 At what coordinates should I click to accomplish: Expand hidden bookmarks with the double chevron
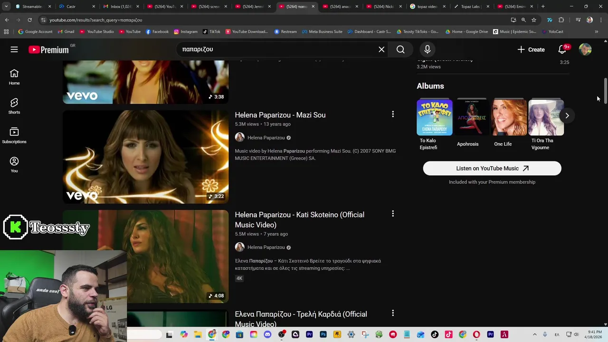pos(596,32)
